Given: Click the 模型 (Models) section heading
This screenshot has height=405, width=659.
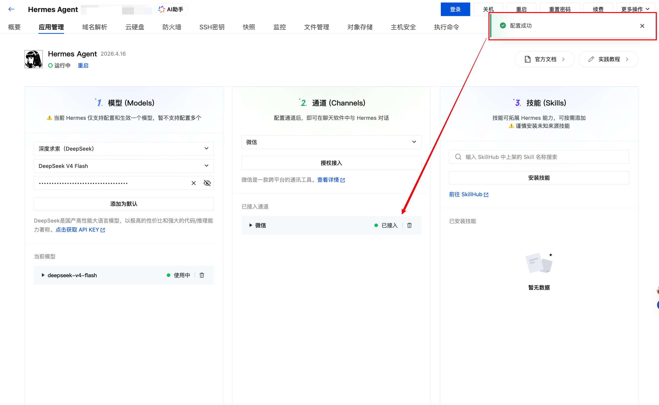Looking at the screenshot, I should [x=131, y=103].
